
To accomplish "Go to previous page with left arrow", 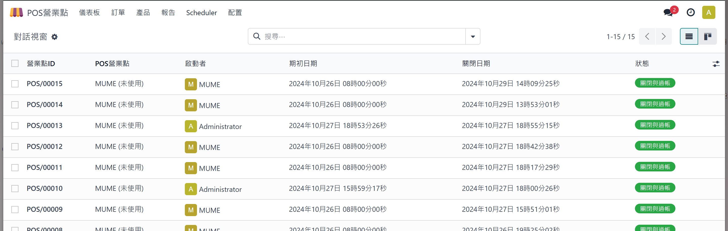I will coord(647,36).
